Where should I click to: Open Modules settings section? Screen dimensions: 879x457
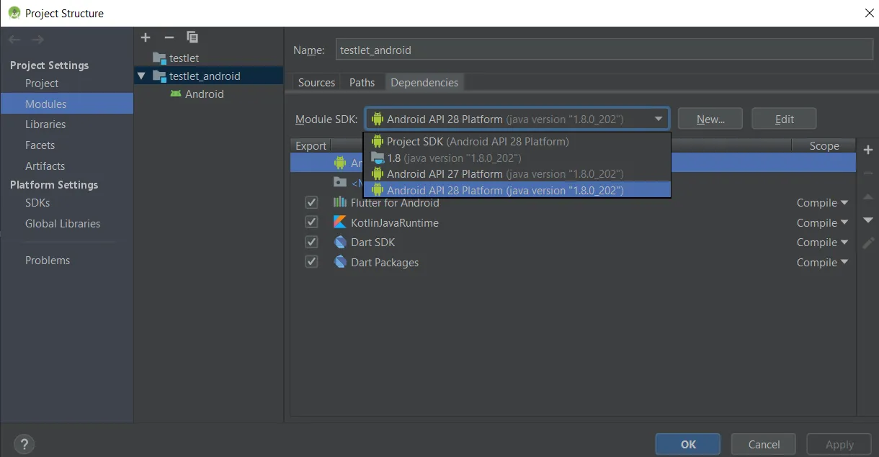[67, 104]
